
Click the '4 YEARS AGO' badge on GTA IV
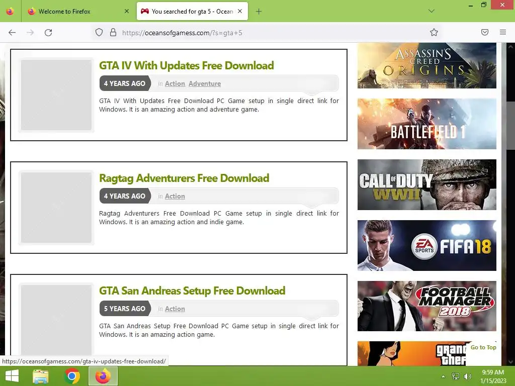(x=125, y=84)
